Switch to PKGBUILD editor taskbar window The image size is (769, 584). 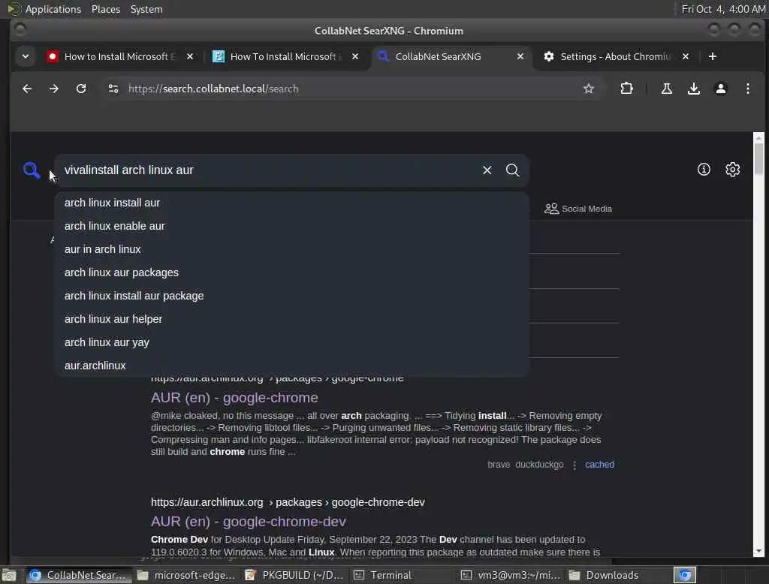294,575
